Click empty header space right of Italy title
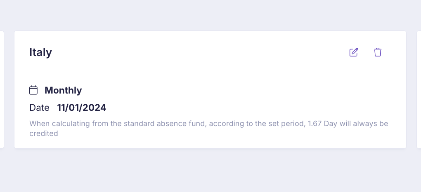 (199, 52)
